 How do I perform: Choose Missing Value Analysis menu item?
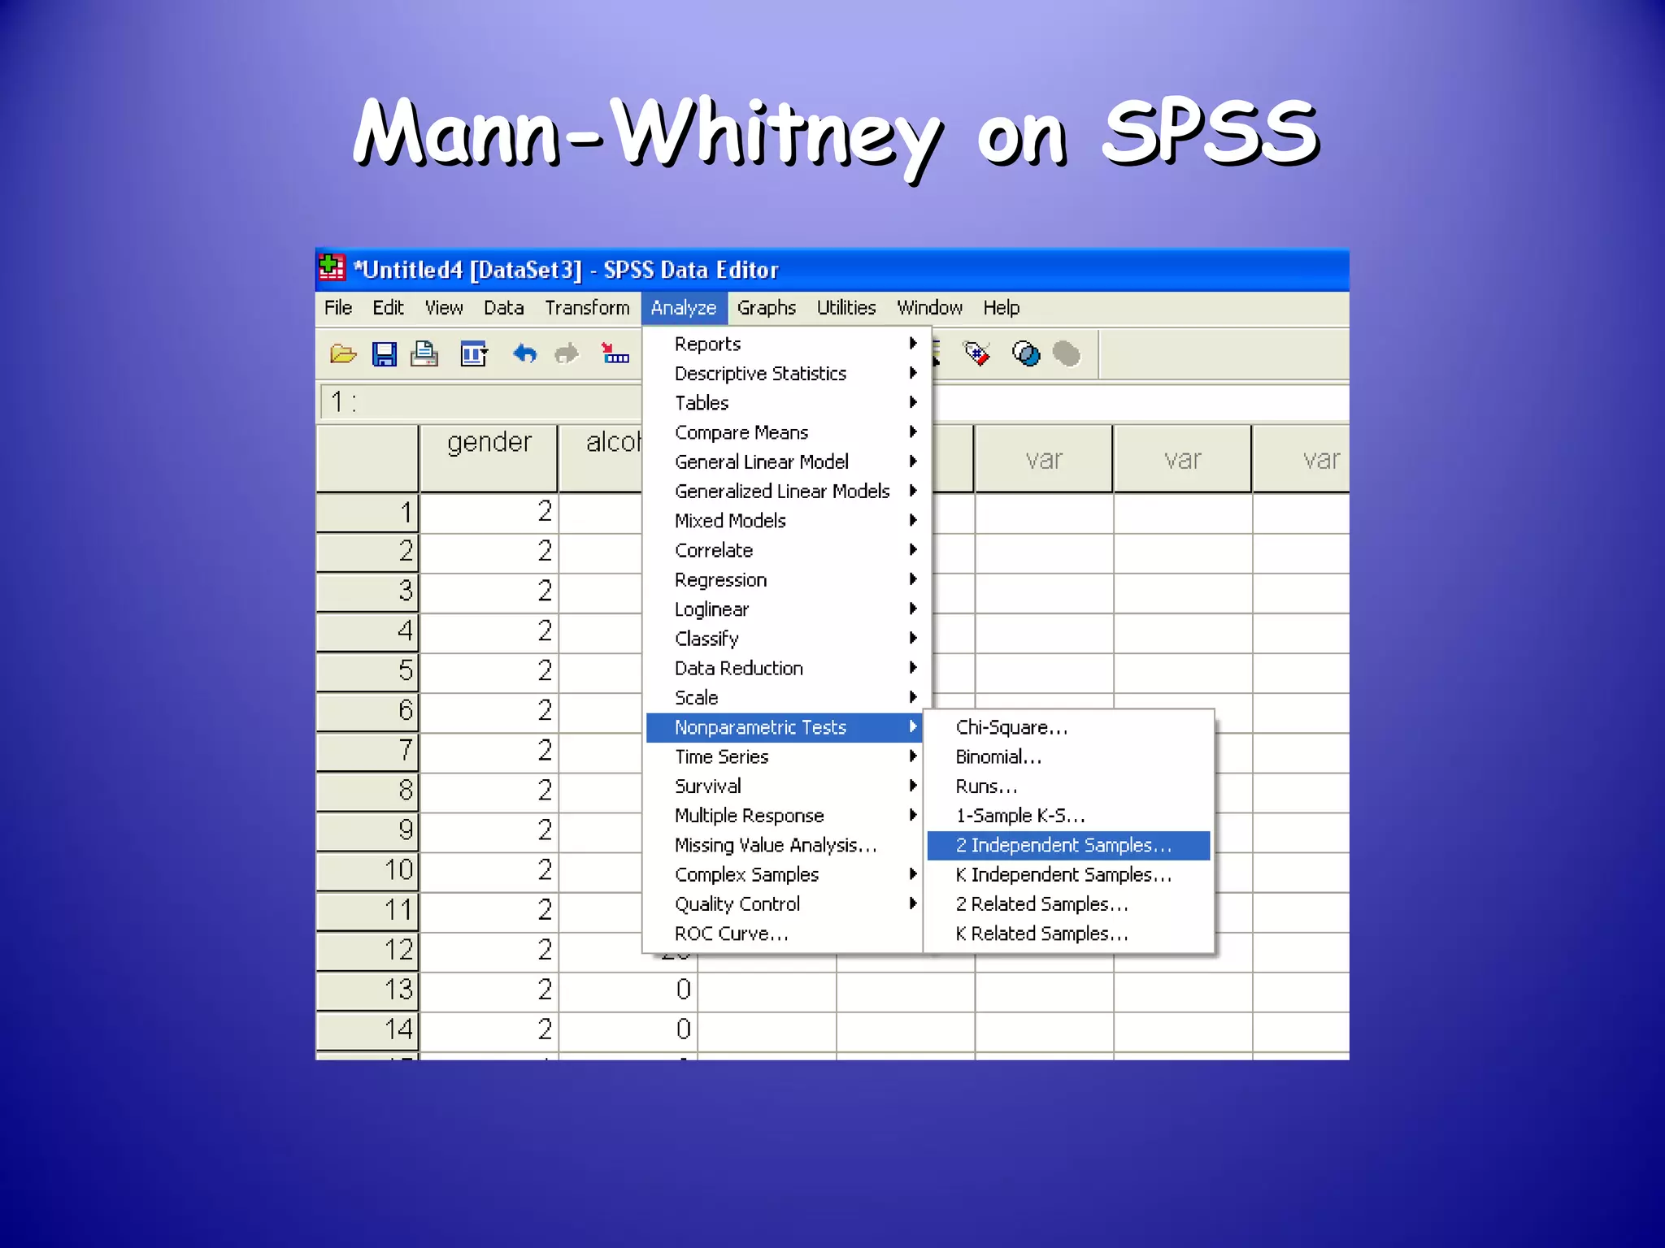coord(783,845)
